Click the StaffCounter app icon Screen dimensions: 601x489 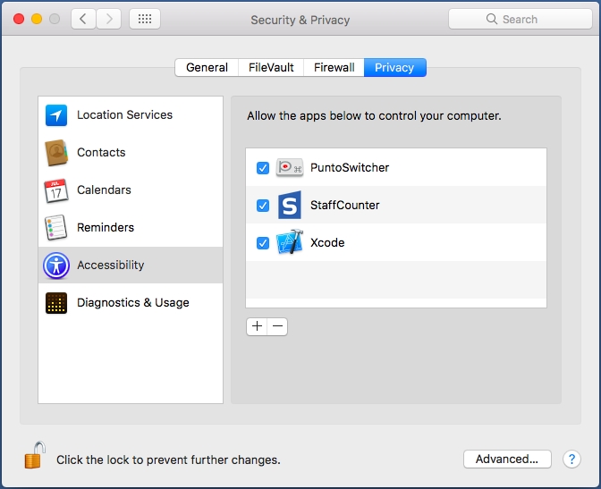click(x=290, y=205)
